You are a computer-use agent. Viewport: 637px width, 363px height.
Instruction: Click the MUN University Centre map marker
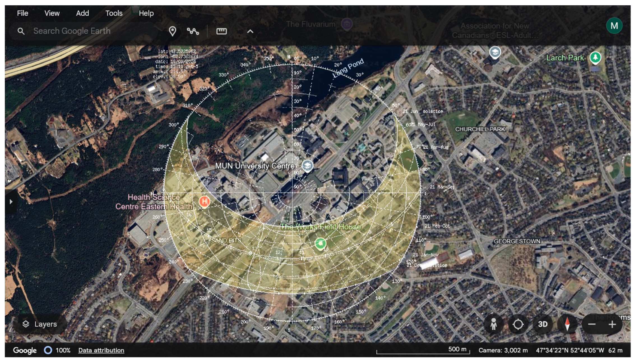pos(307,165)
